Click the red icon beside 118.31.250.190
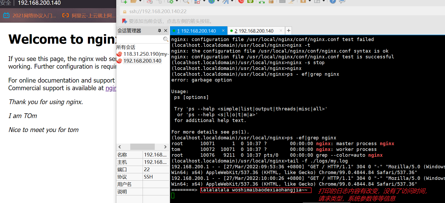The image size is (445, 203). tap(119, 54)
